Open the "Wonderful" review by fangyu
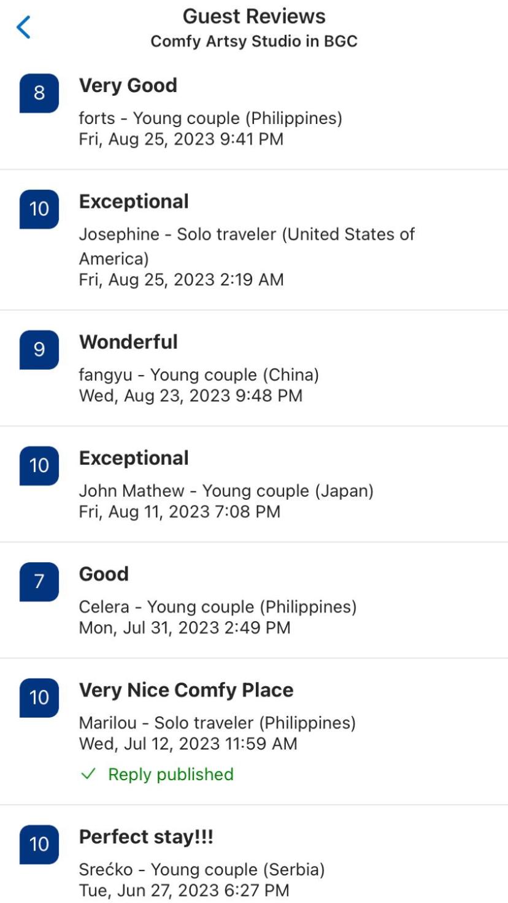 coord(128,342)
